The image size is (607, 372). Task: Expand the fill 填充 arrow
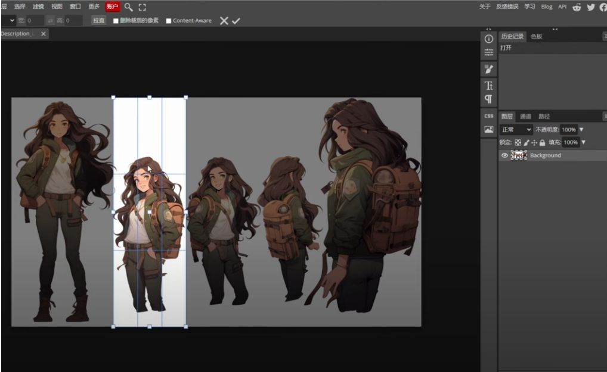coord(584,143)
